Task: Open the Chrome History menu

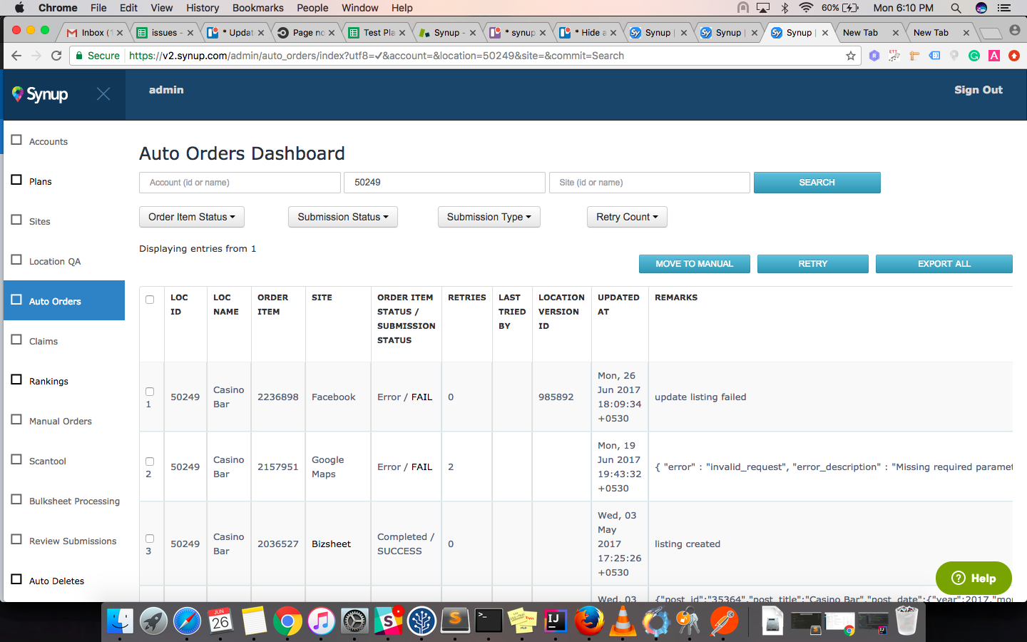Action: click(x=203, y=8)
